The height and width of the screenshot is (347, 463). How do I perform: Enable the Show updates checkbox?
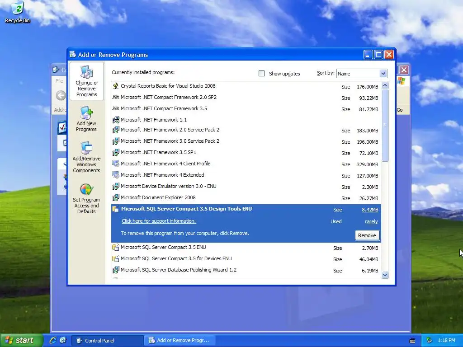point(262,74)
